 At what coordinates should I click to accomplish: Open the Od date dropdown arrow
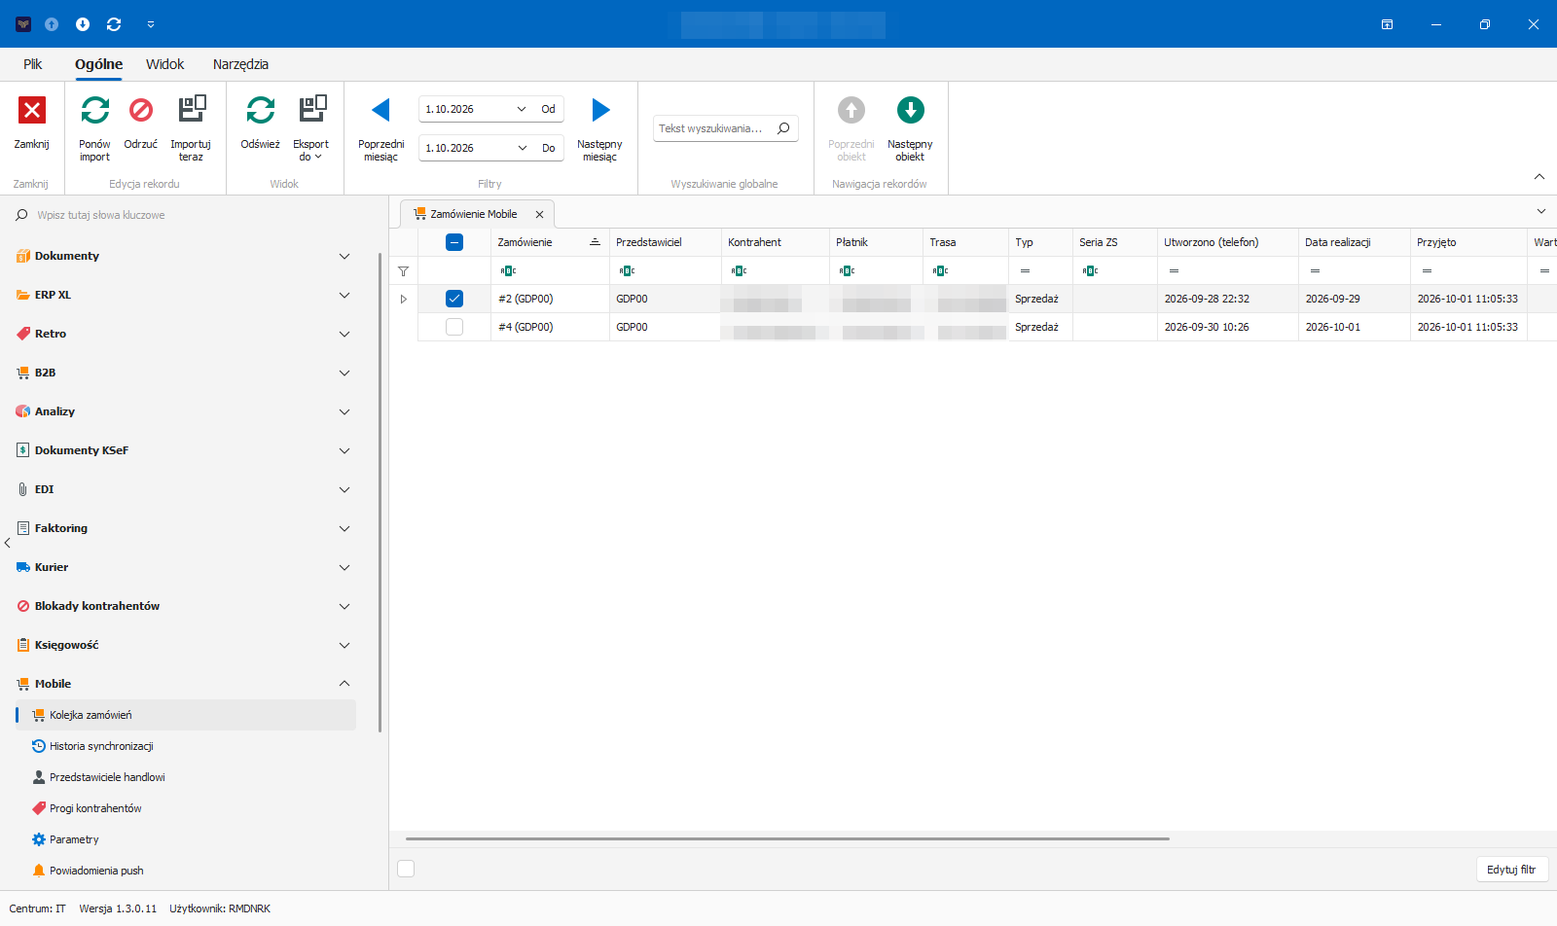522,109
